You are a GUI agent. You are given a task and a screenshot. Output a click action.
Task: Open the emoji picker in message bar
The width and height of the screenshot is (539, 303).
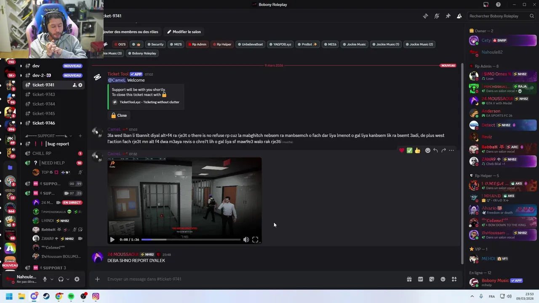click(x=443, y=279)
